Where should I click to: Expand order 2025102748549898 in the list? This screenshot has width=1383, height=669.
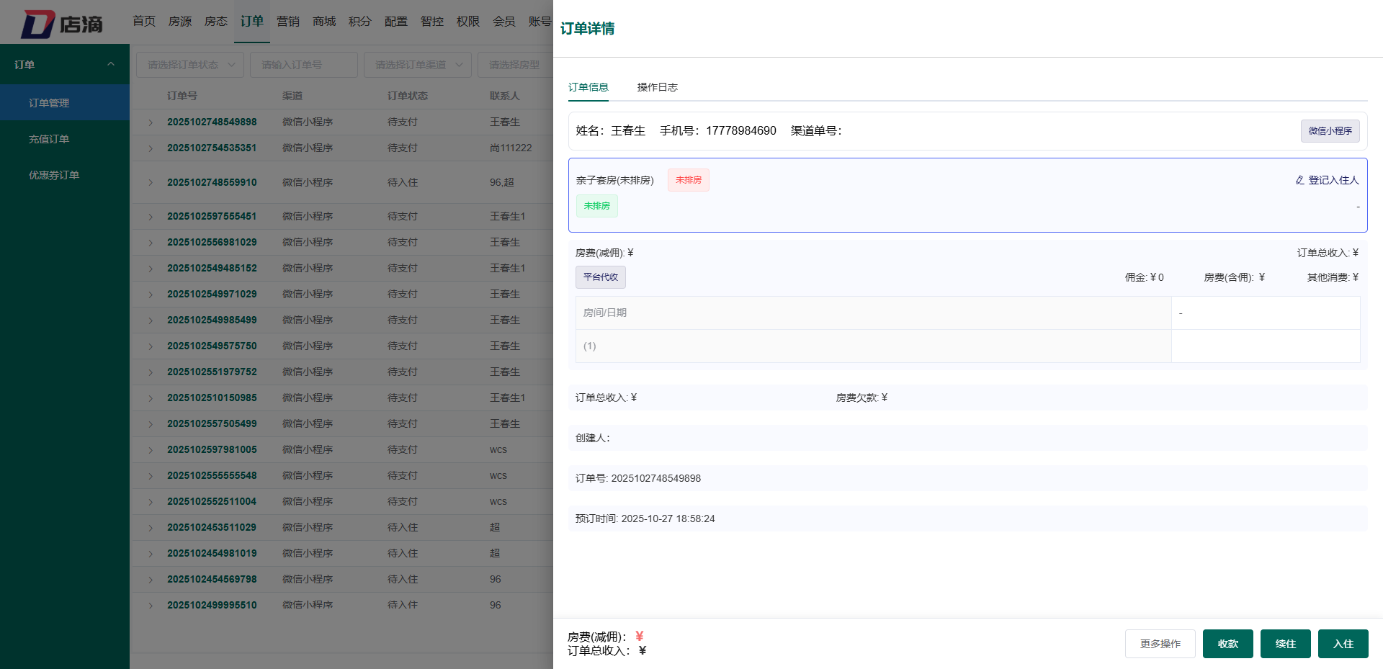tap(149, 122)
